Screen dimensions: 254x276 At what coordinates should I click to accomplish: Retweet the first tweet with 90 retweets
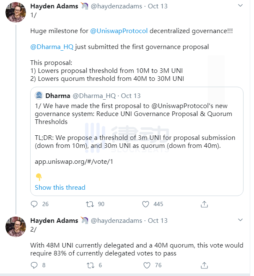pos(90,204)
